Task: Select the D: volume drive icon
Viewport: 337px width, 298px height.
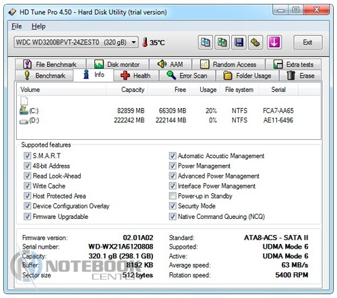Action: [x=24, y=122]
